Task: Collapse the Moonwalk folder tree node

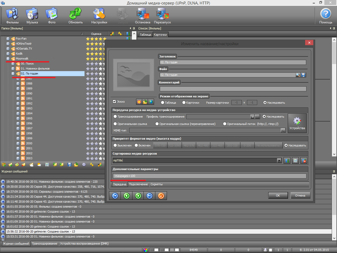Action: pyautogui.click(x=8, y=59)
